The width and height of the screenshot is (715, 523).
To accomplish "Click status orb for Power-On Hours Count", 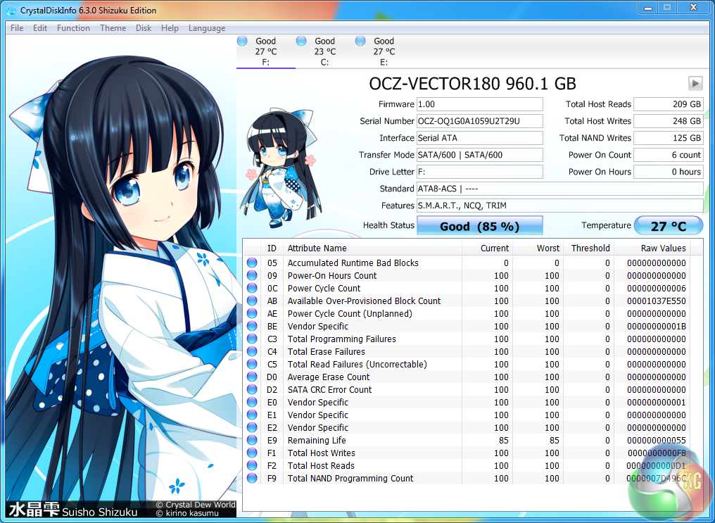I will (252, 275).
